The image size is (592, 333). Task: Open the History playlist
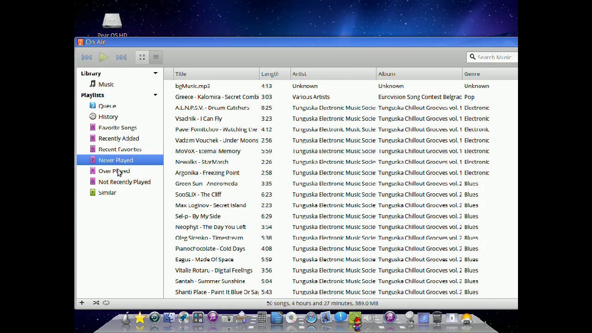[x=108, y=117]
